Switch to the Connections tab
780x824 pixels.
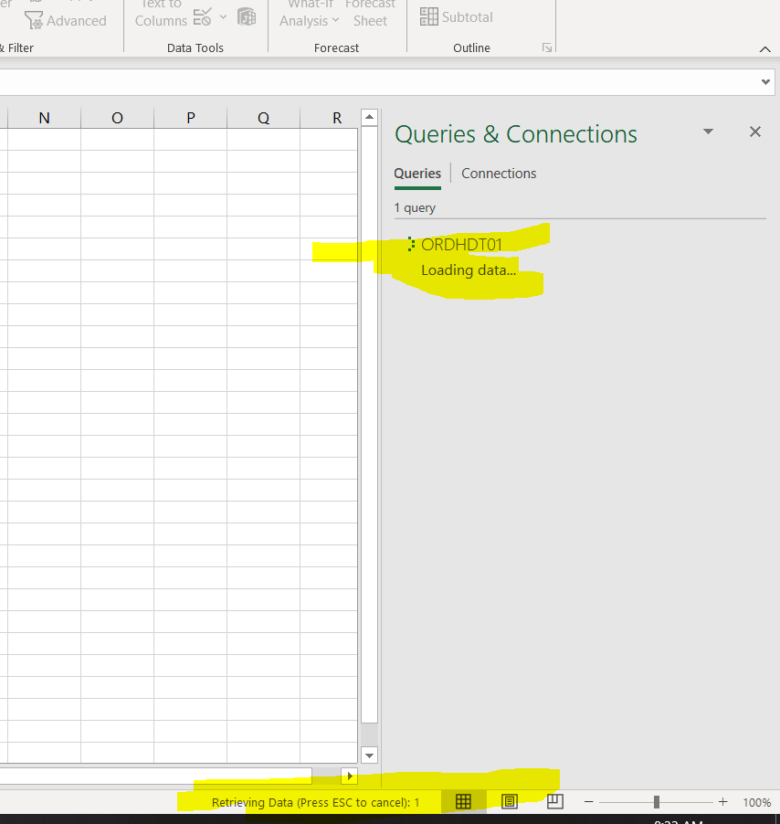[499, 174]
